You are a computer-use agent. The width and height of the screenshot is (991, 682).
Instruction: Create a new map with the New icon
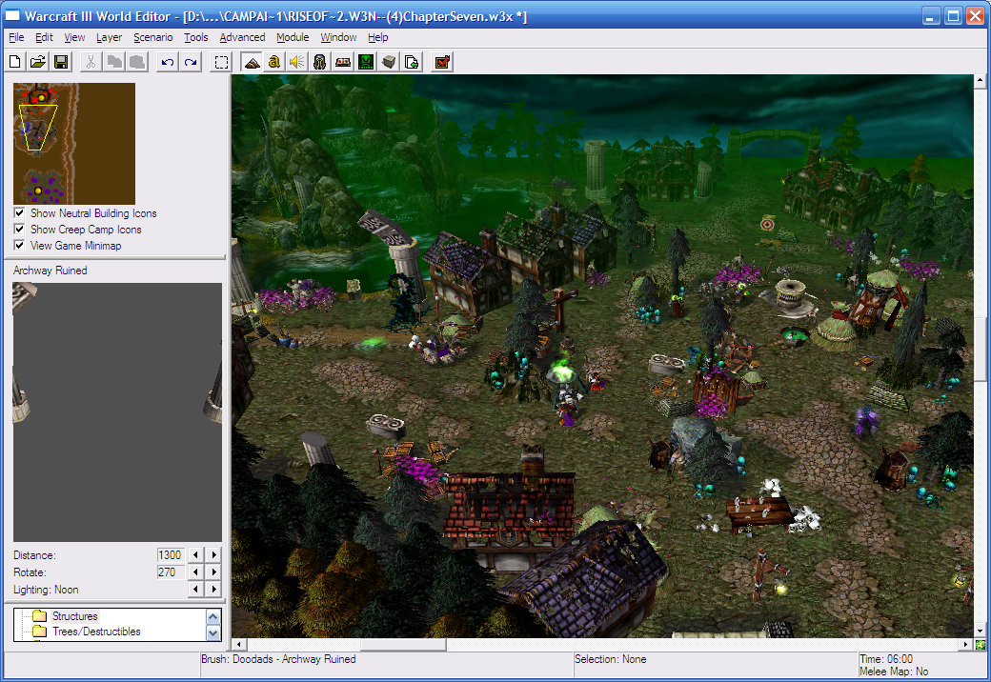pos(15,62)
